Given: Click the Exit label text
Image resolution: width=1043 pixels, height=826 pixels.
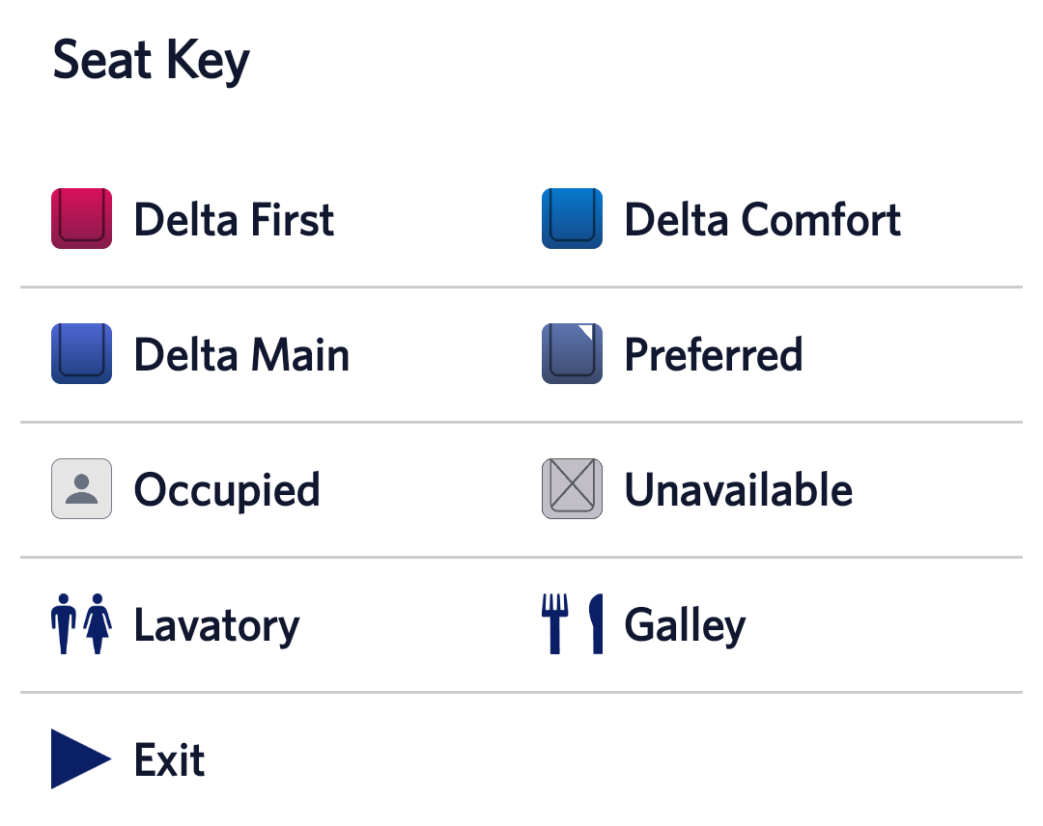Looking at the screenshot, I should click(x=170, y=760).
